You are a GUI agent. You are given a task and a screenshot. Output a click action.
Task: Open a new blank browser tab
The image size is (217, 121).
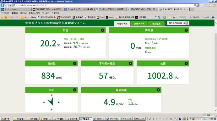tap(192, 9)
